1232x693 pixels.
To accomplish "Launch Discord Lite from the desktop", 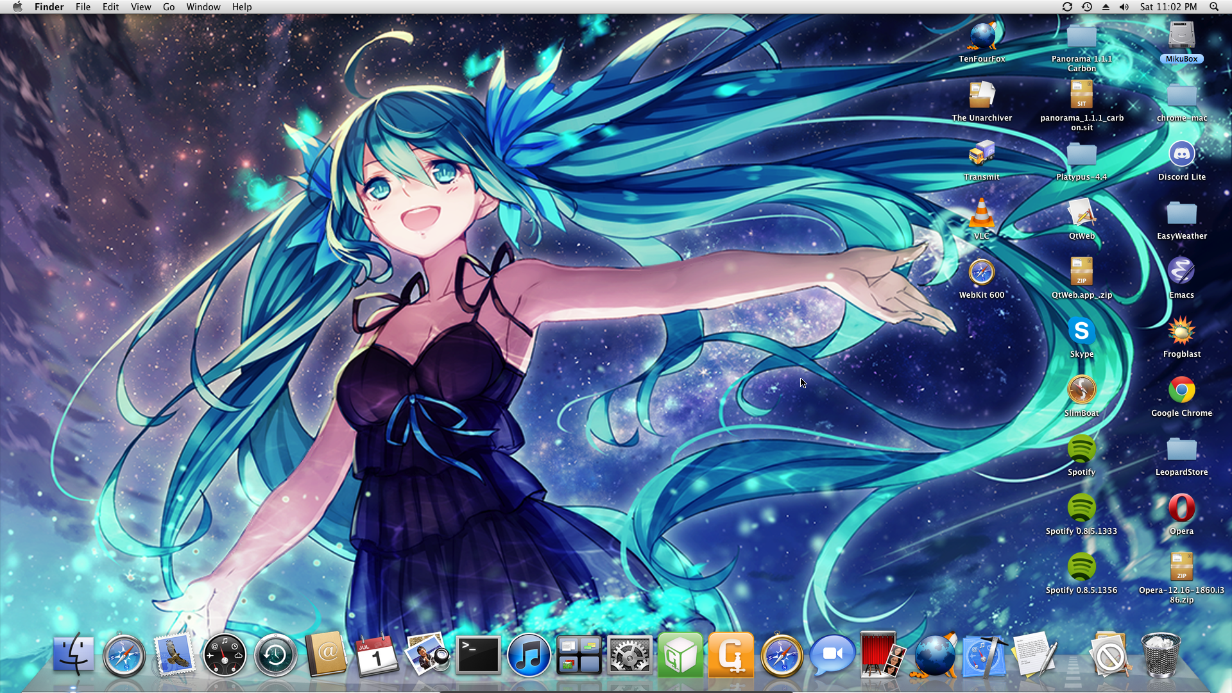I will click(x=1181, y=155).
